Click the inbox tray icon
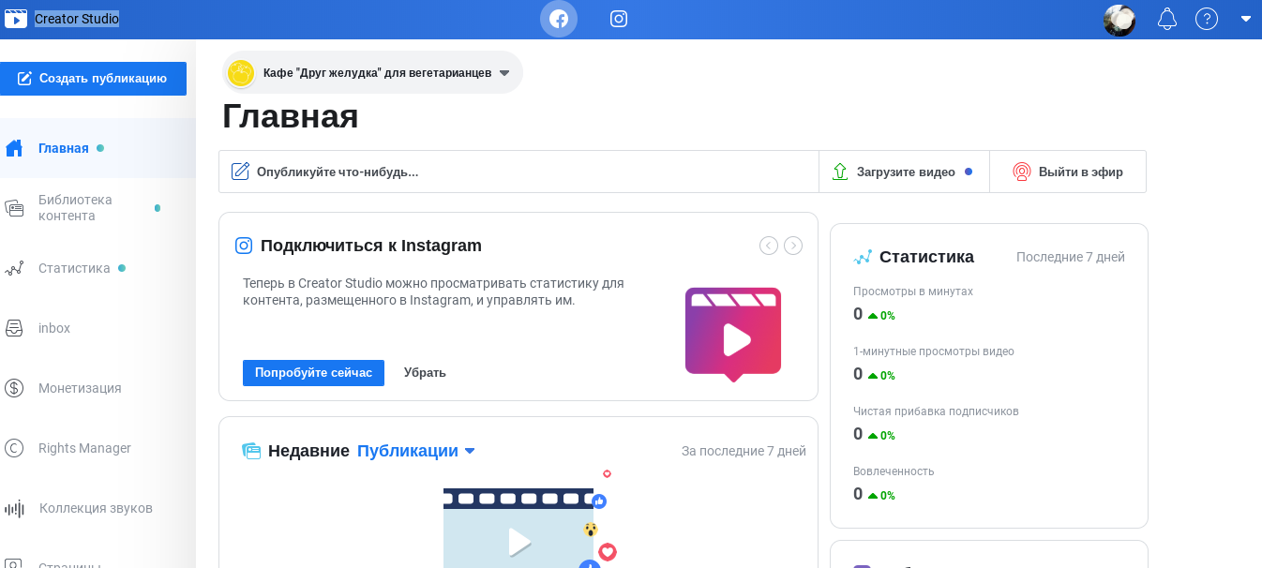The image size is (1262, 568). coord(14,328)
